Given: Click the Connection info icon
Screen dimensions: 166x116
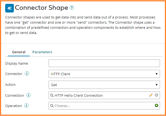Looking at the screenshot, I should click(x=29, y=95).
